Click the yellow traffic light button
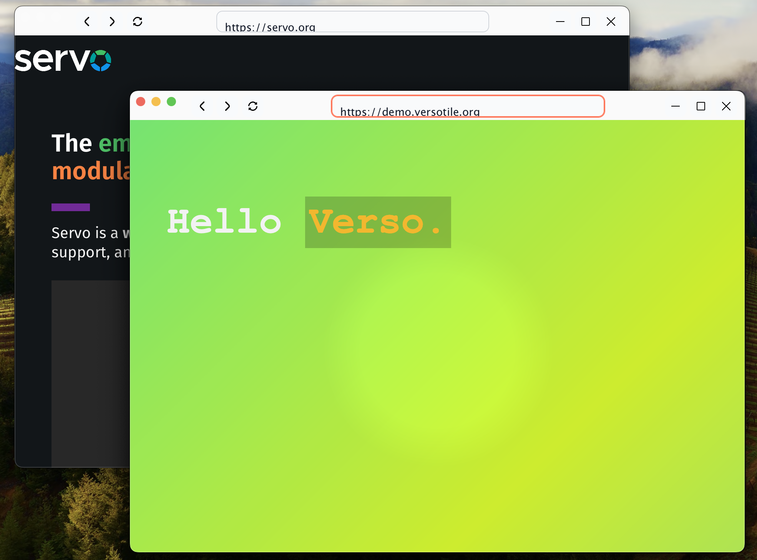757x560 pixels. (156, 102)
